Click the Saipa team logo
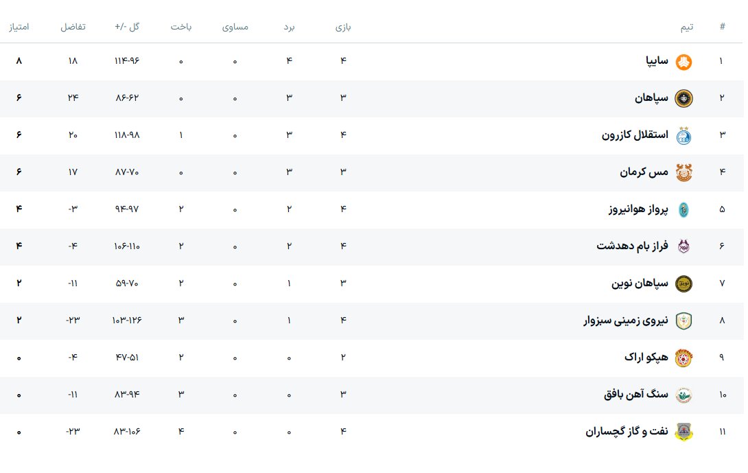This screenshot has width=748, height=473. (683, 62)
